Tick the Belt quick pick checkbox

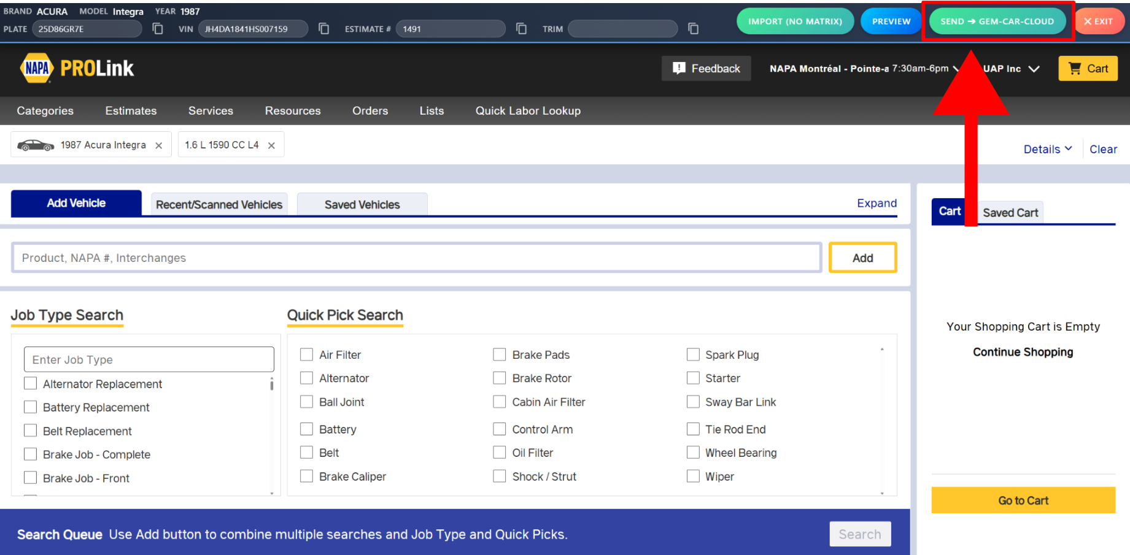click(306, 453)
